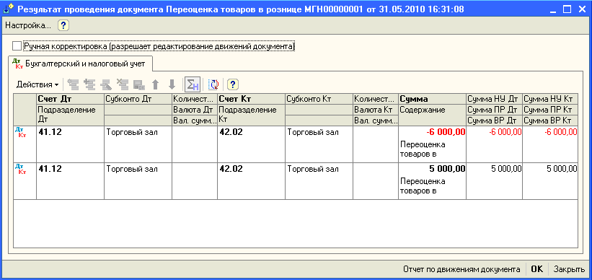Image resolution: width=592 pixels, height=280 pixels.
Task: Click the Дт/Кт icon in the second row
Action: pyautogui.click(x=21, y=169)
